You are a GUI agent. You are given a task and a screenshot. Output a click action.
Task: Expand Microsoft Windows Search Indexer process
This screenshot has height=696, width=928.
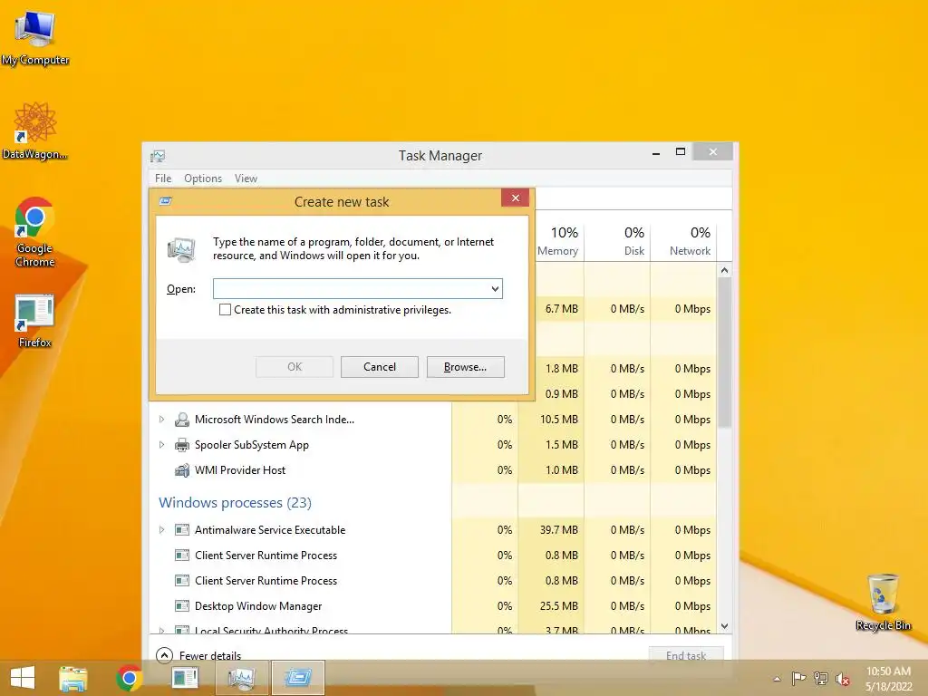(161, 419)
